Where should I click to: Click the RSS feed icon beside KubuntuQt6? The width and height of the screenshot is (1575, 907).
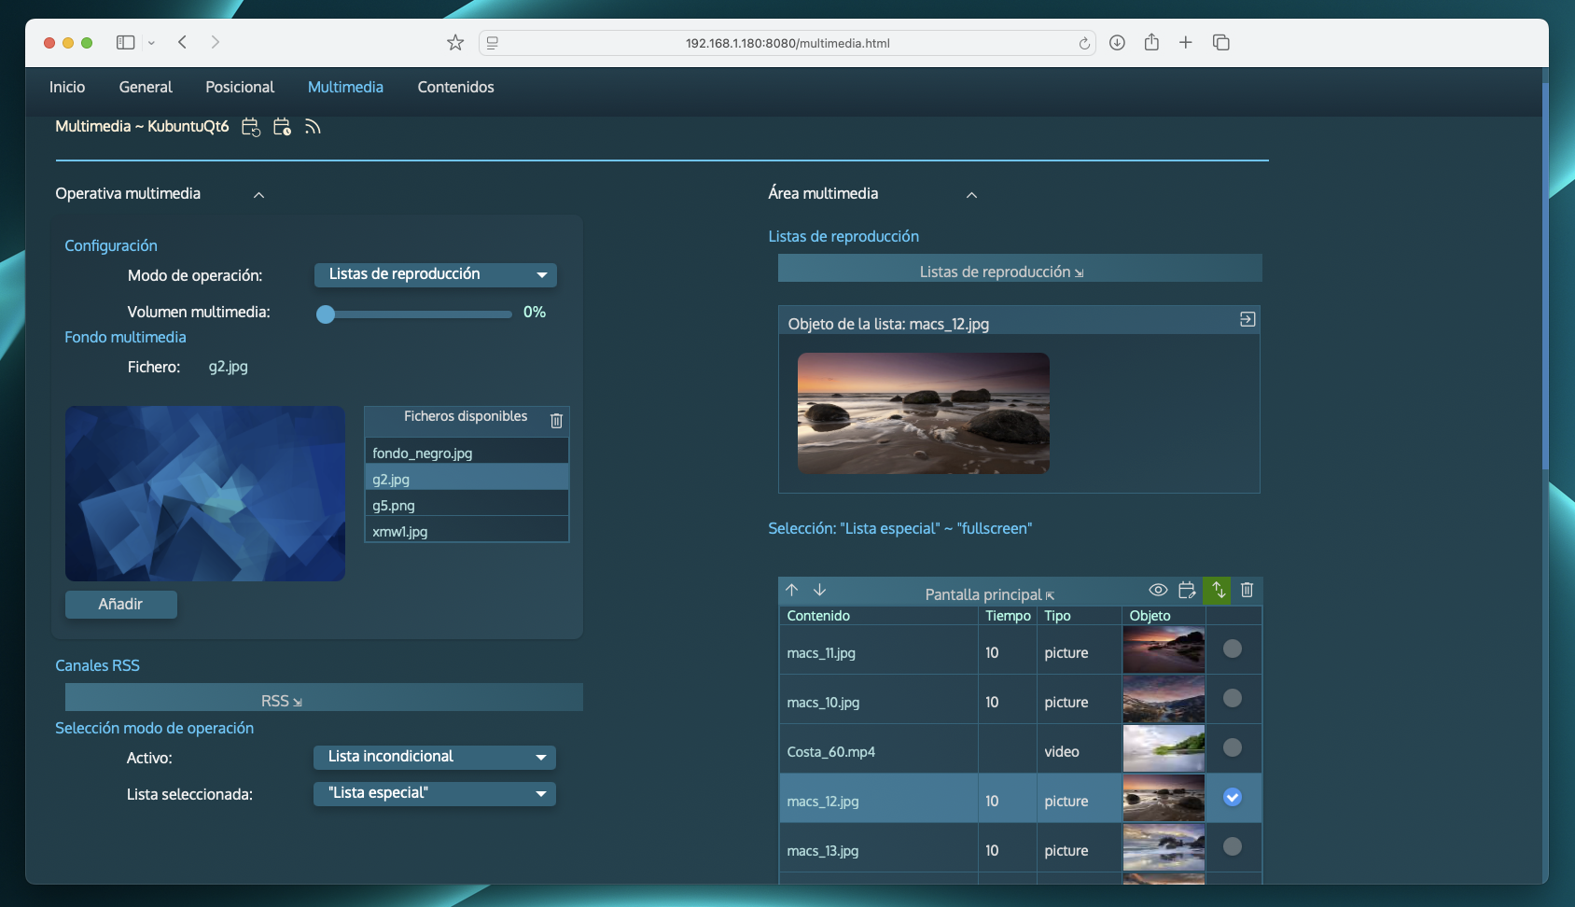coord(313,127)
